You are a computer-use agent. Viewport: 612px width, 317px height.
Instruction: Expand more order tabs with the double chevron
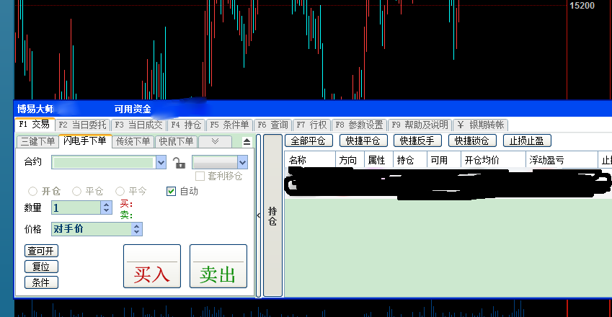[x=215, y=142]
